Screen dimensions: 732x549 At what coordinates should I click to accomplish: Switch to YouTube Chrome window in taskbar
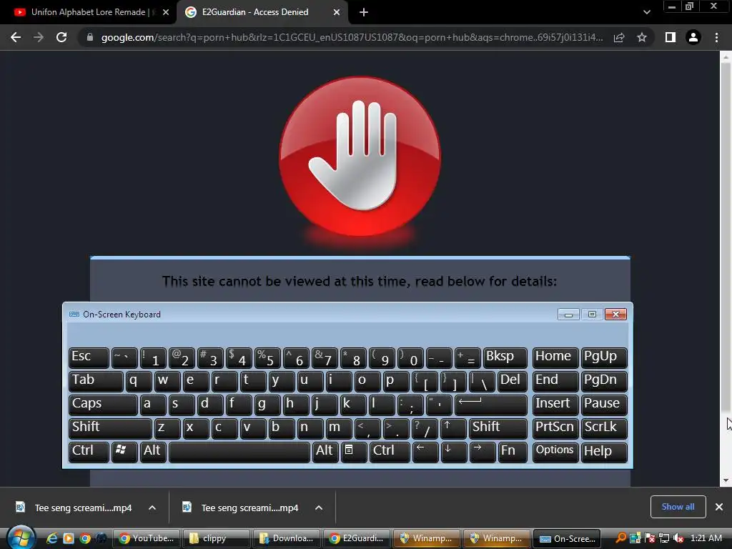click(x=146, y=538)
